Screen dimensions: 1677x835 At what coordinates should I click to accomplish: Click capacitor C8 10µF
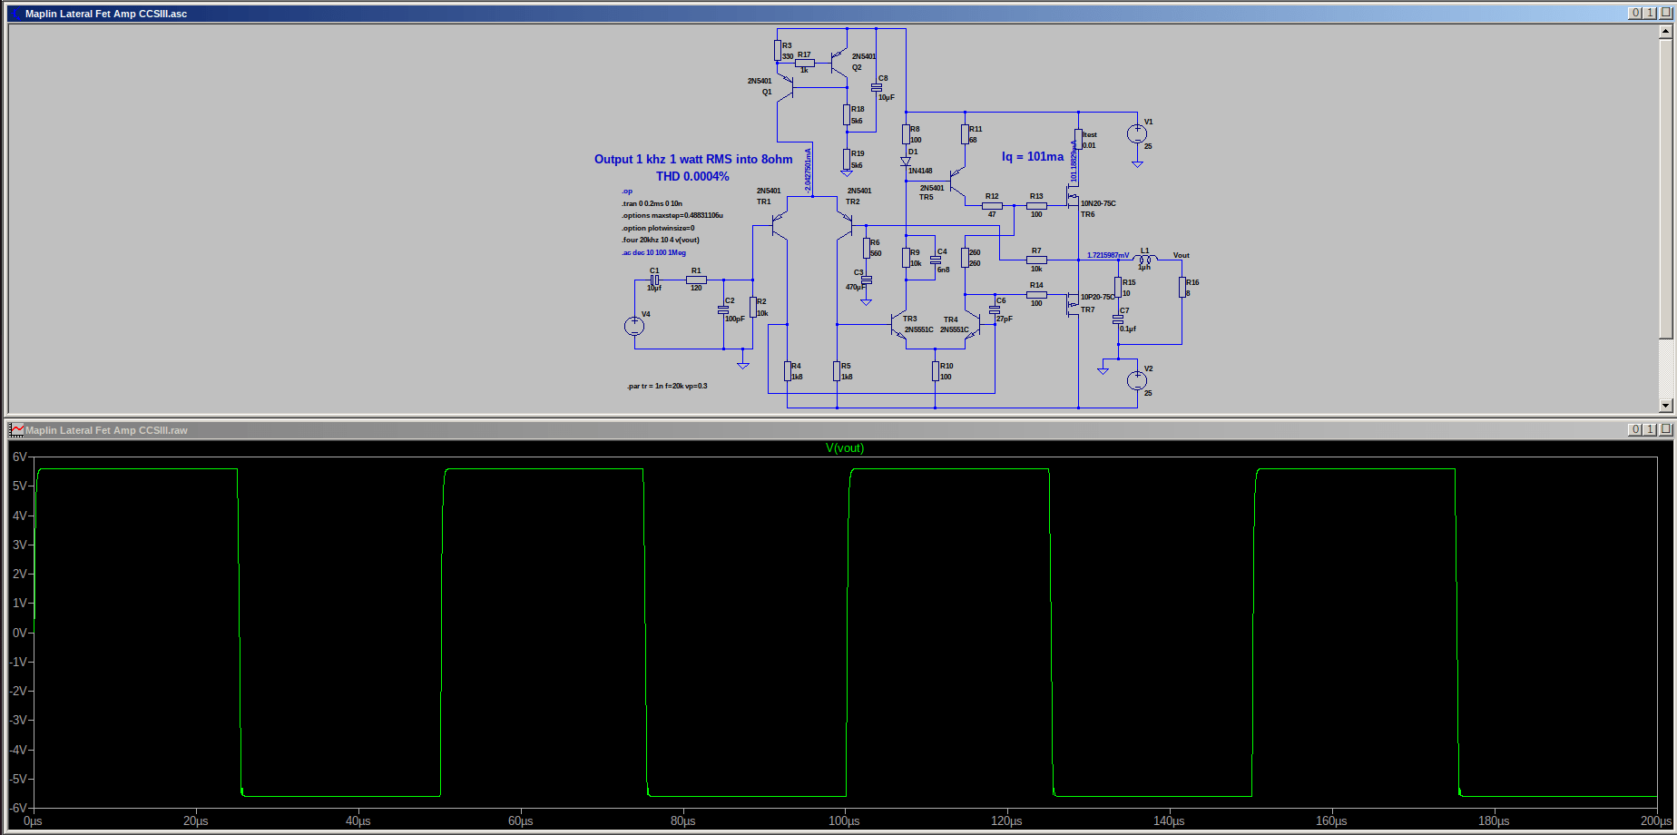[877, 88]
